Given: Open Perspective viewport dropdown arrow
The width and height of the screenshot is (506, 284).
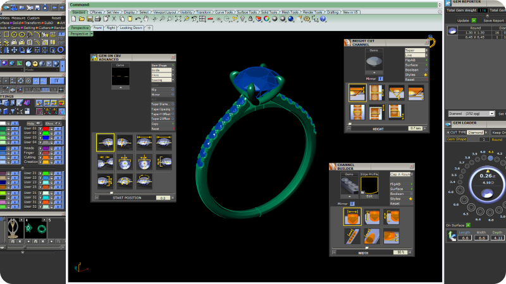Looking at the screenshot, I should point(92,34).
